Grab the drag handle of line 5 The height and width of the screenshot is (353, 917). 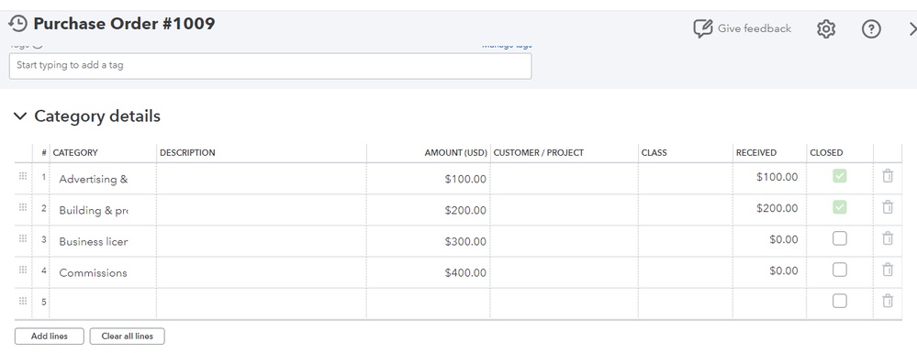(x=23, y=301)
